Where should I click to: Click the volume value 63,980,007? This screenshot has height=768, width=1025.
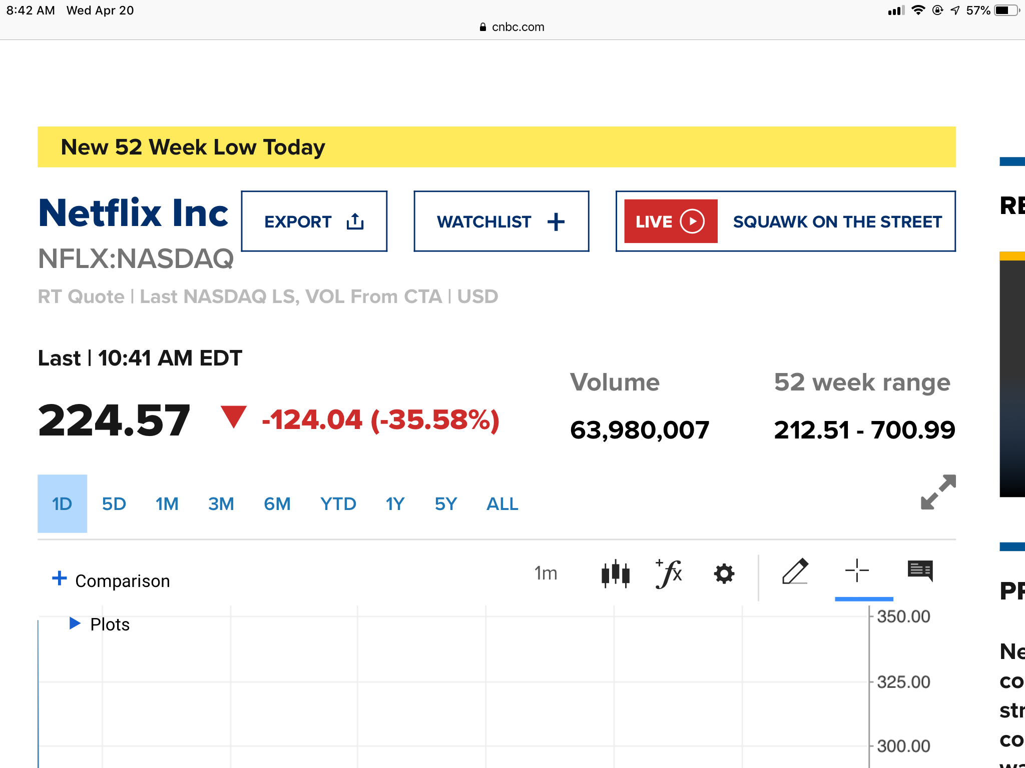640,430
